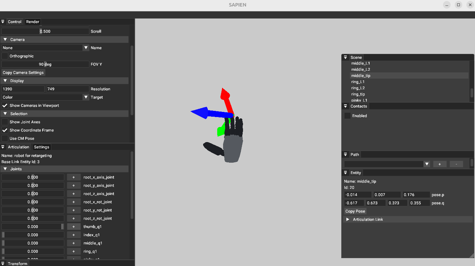Open the camera Name dropdown
475x266 pixels.
coord(86,48)
